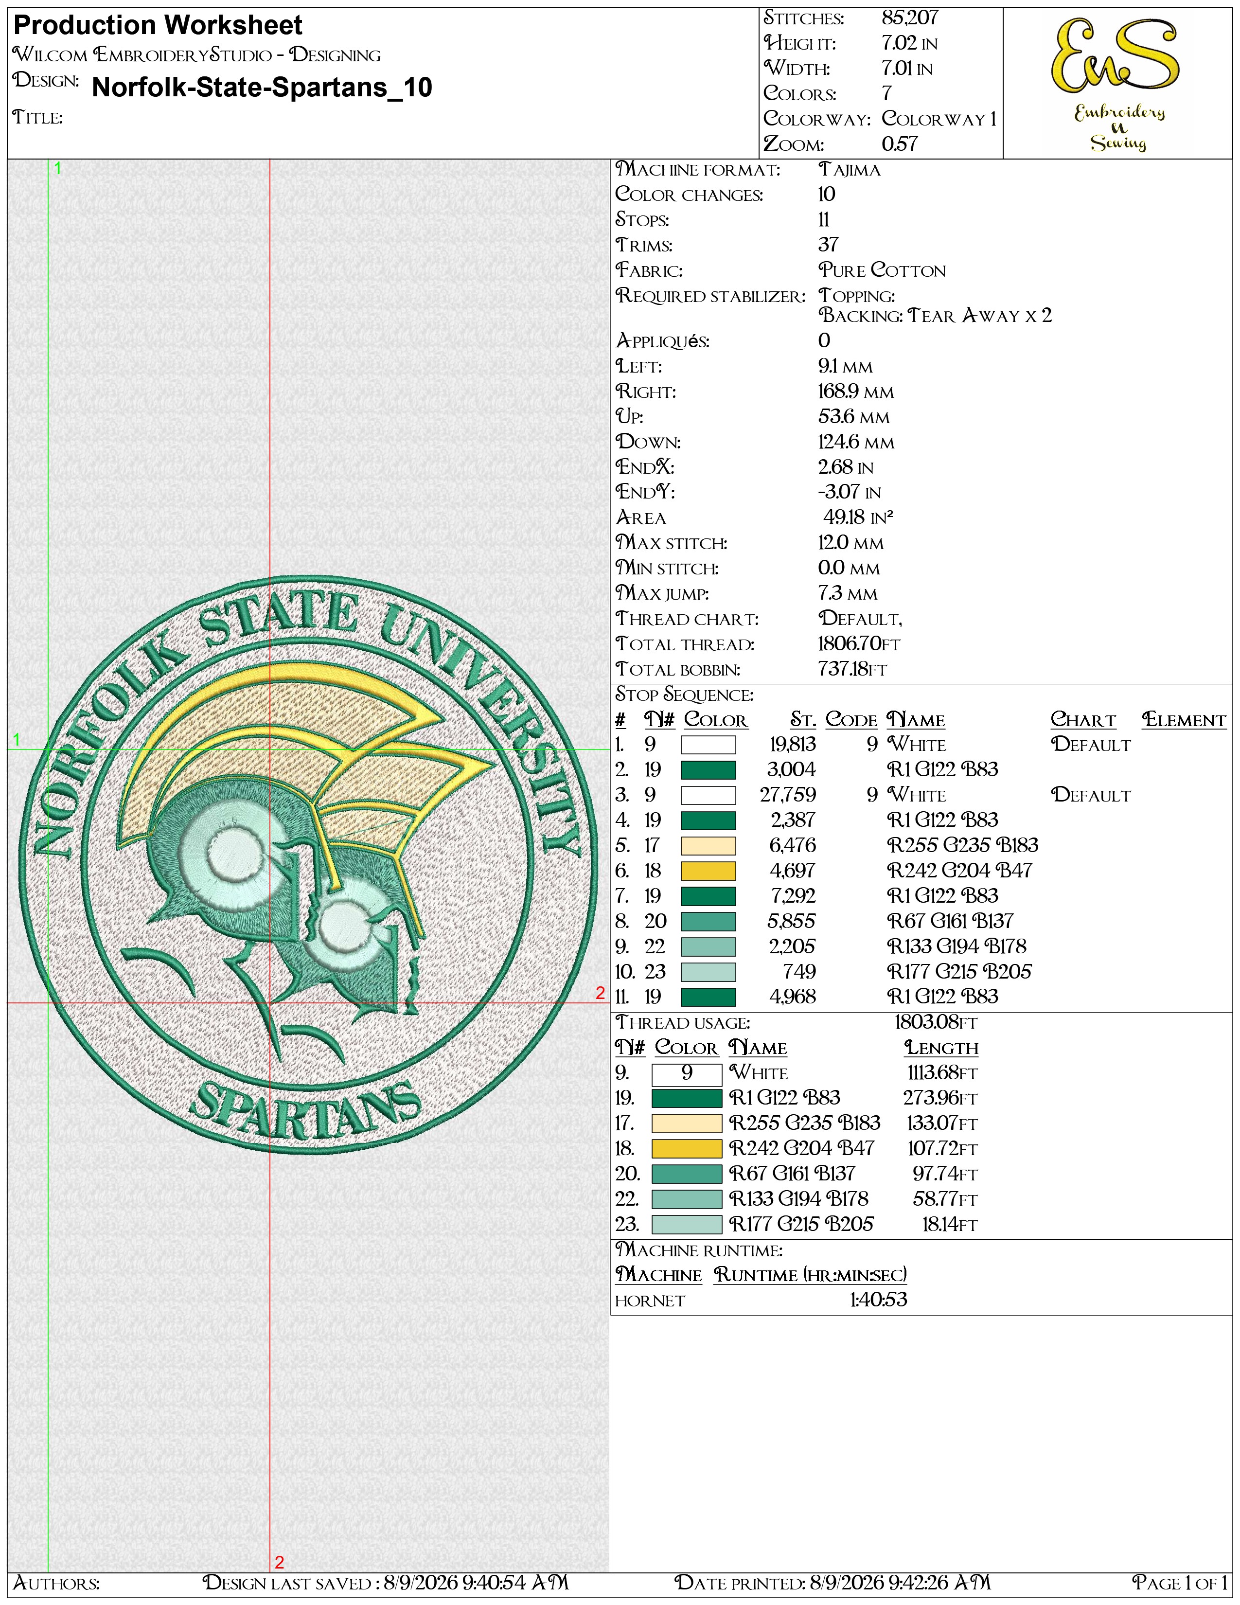Viewport: 1240px width, 1605px height.
Task: Select the "Colorway 1" value
Action: [939, 118]
